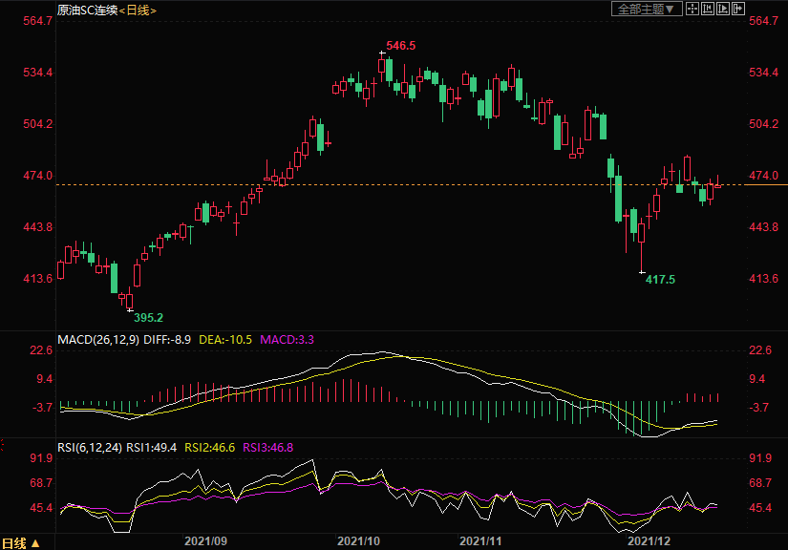788x550 pixels.
Task: Click the 2021/10 date on time axis
Action: coord(359,540)
